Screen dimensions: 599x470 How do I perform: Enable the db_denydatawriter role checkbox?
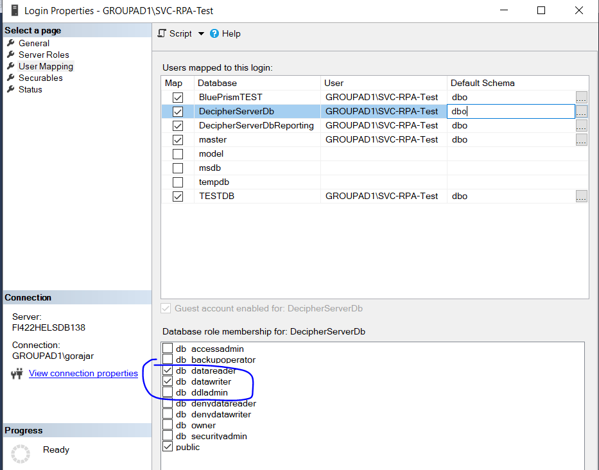[x=168, y=414]
